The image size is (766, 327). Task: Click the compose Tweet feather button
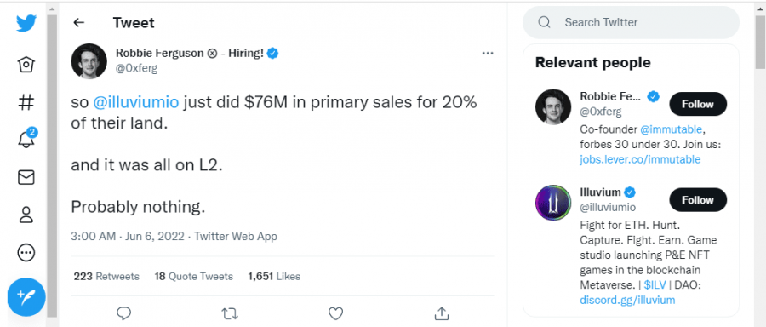coord(26,296)
